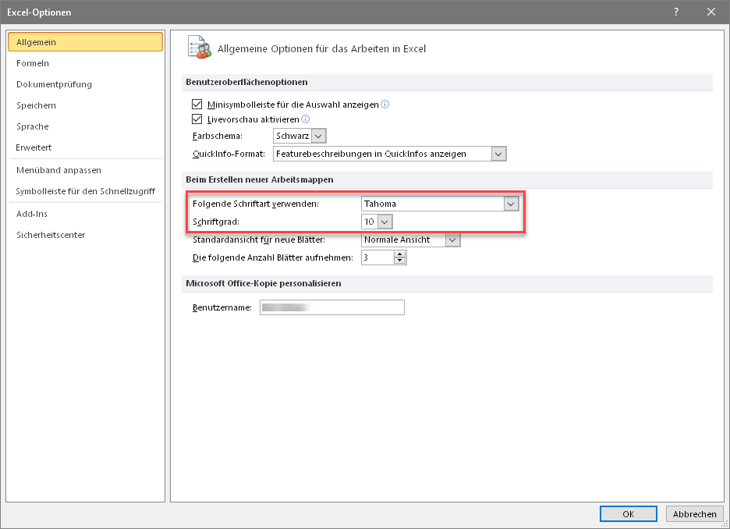The height and width of the screenshot is (529, 730).
Task: Click the Abbrechen button
Action: coord(694,514)
